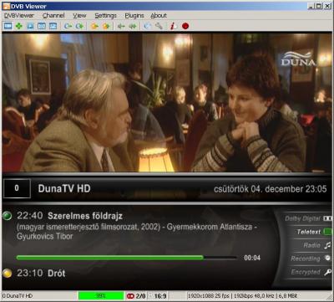This screenshot has width=334, height=302.
Task: Click the start time '23:10'
Action: click(30, 273)
